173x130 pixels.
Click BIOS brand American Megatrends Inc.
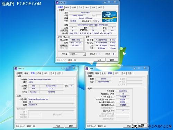(x=51, y=99)
